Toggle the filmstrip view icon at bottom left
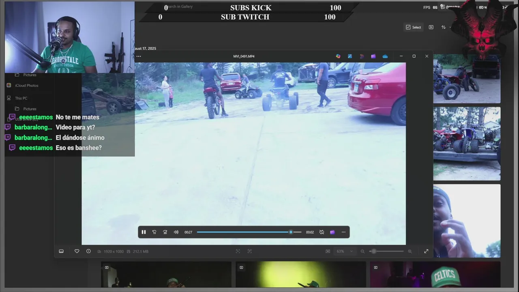 61,251
